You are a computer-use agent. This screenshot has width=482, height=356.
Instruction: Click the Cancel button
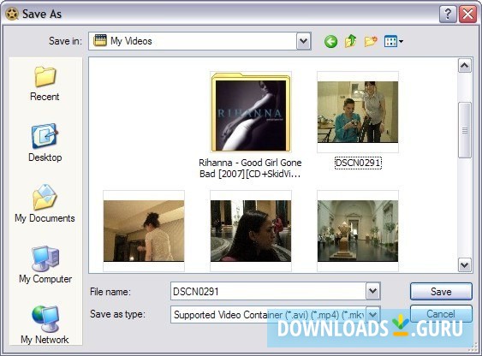click(441, 313)
